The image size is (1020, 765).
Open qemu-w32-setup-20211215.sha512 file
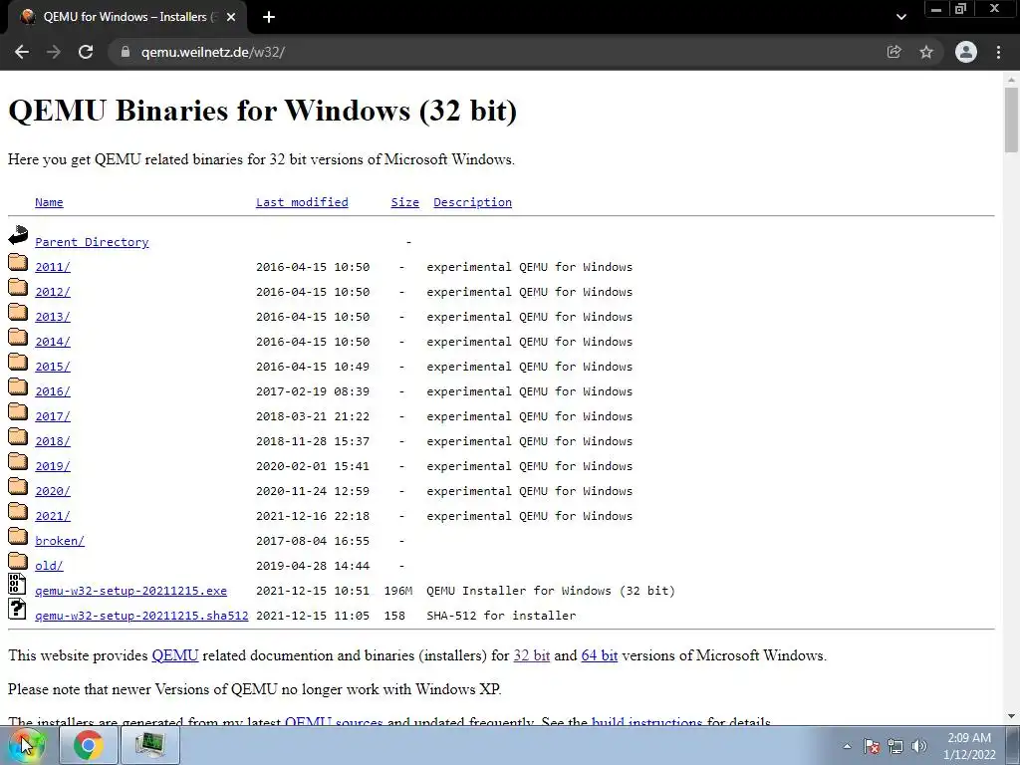[x=141, y=616]
